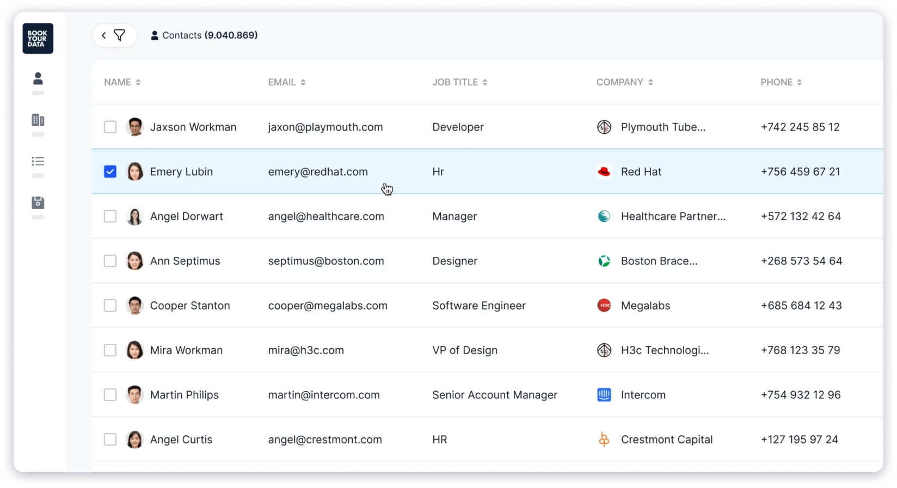Click the name Cooper Stanton
This screenshot has height=488, width=897.
click(x=190, y=305)
